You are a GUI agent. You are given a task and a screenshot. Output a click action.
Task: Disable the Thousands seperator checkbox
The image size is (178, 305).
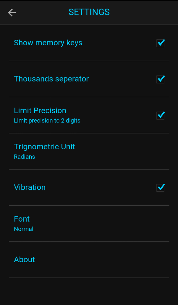[161, 79]
